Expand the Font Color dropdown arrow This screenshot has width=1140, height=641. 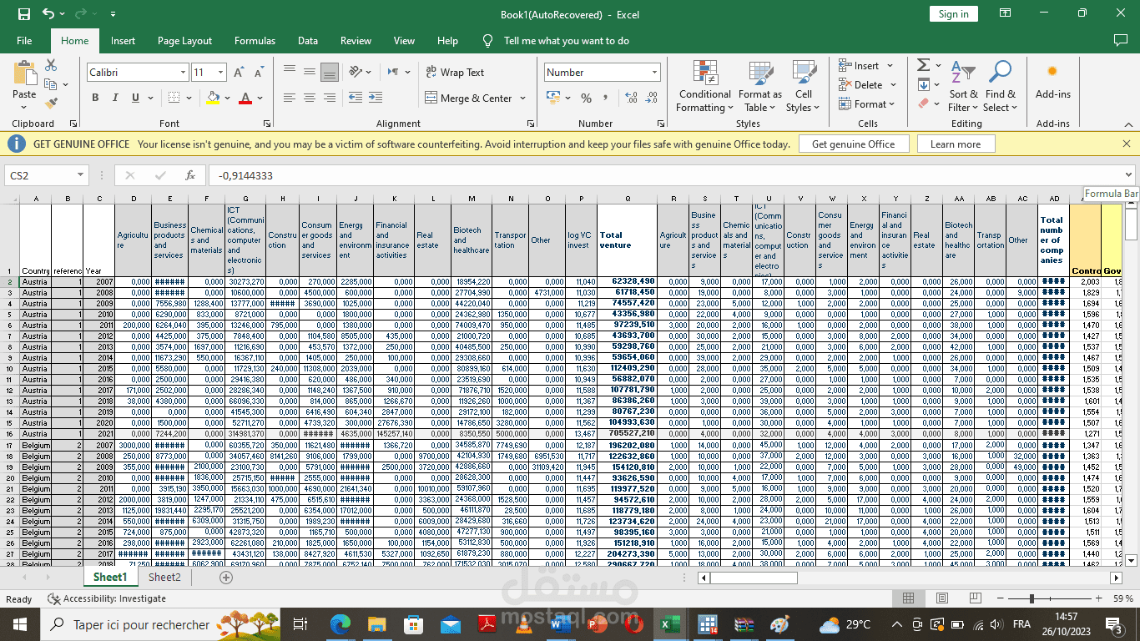tap(259, 98)
